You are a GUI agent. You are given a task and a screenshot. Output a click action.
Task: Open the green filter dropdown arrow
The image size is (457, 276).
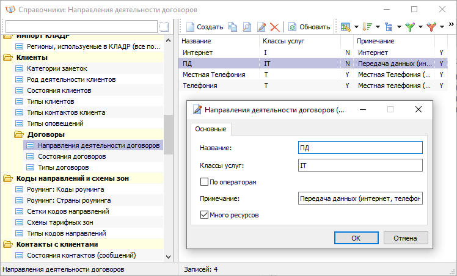pyautogui.click(x=420, y=27)
